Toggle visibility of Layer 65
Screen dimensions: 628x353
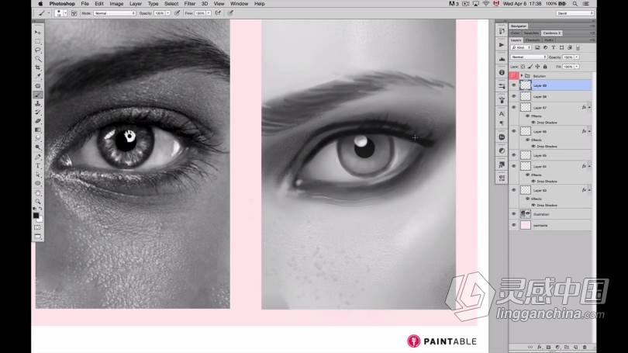point(513,155)
